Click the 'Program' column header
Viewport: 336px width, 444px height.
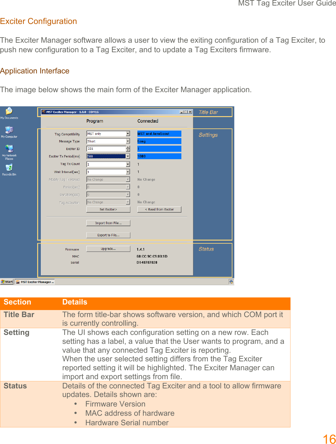point(95,121)
